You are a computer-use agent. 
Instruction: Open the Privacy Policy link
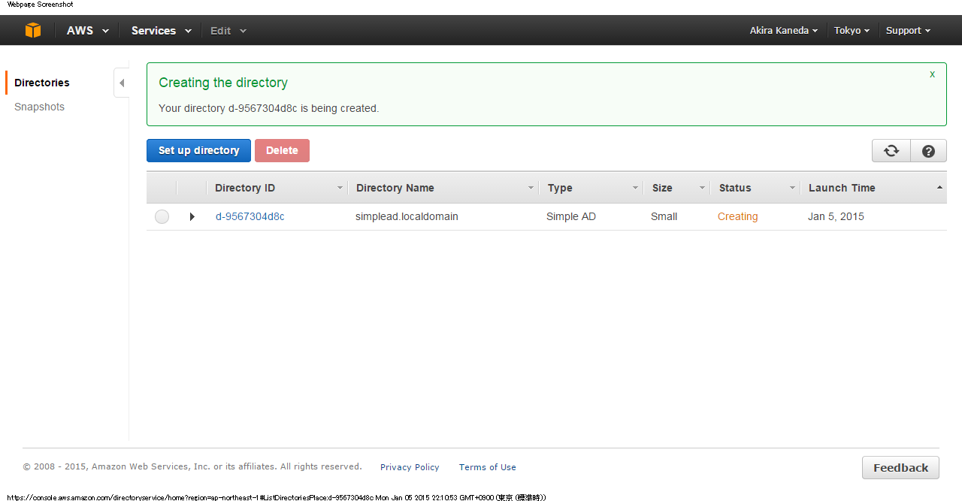point(410,467)
